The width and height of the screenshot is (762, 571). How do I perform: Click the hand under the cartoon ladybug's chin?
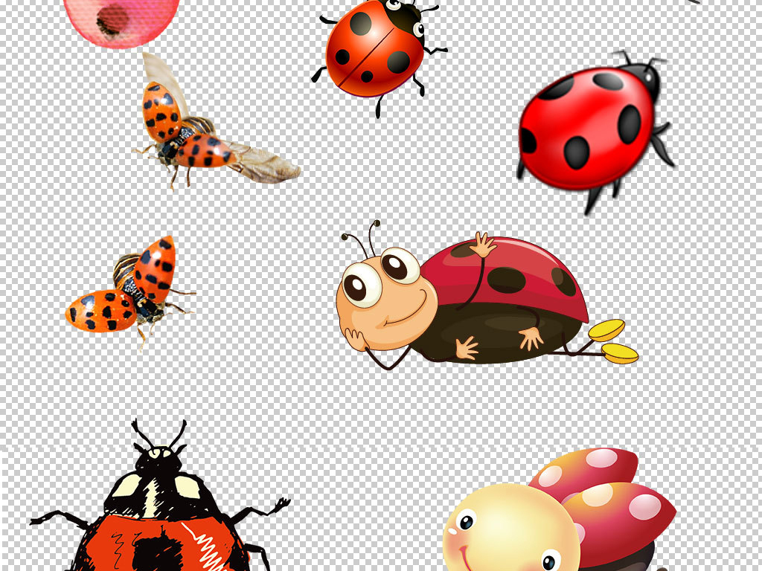pos(357,338)
